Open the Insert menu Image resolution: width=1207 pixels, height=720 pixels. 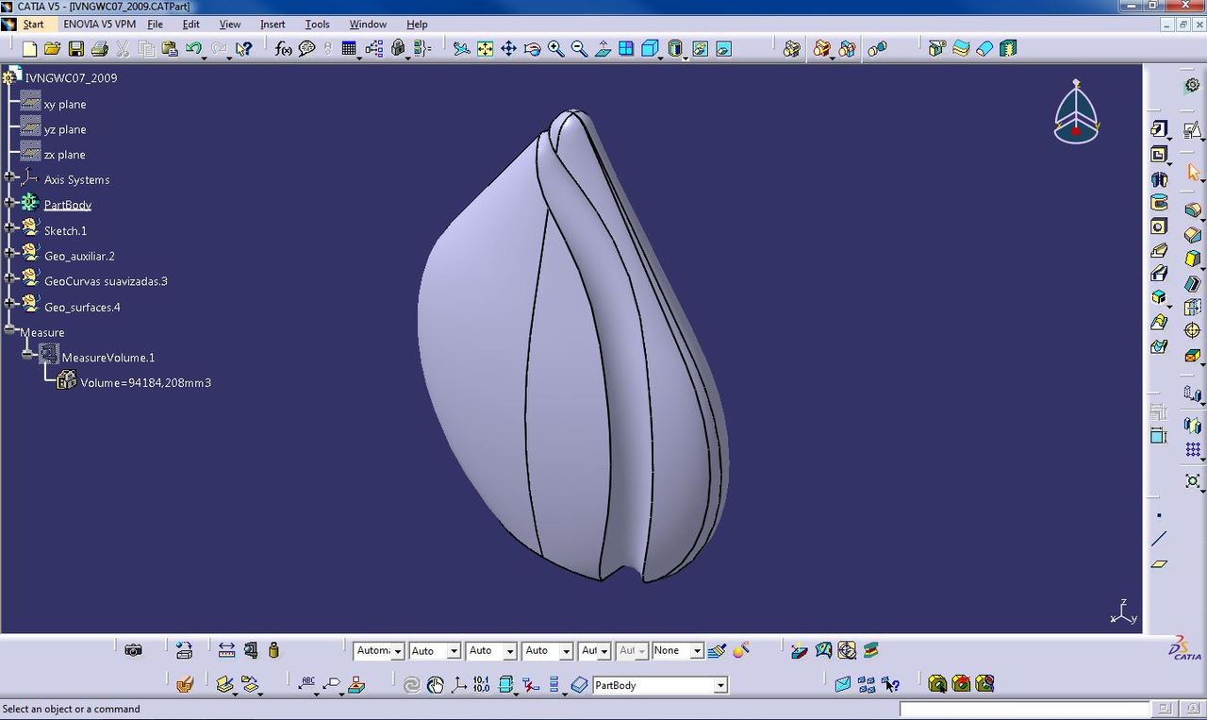click(x=272, y=25)
